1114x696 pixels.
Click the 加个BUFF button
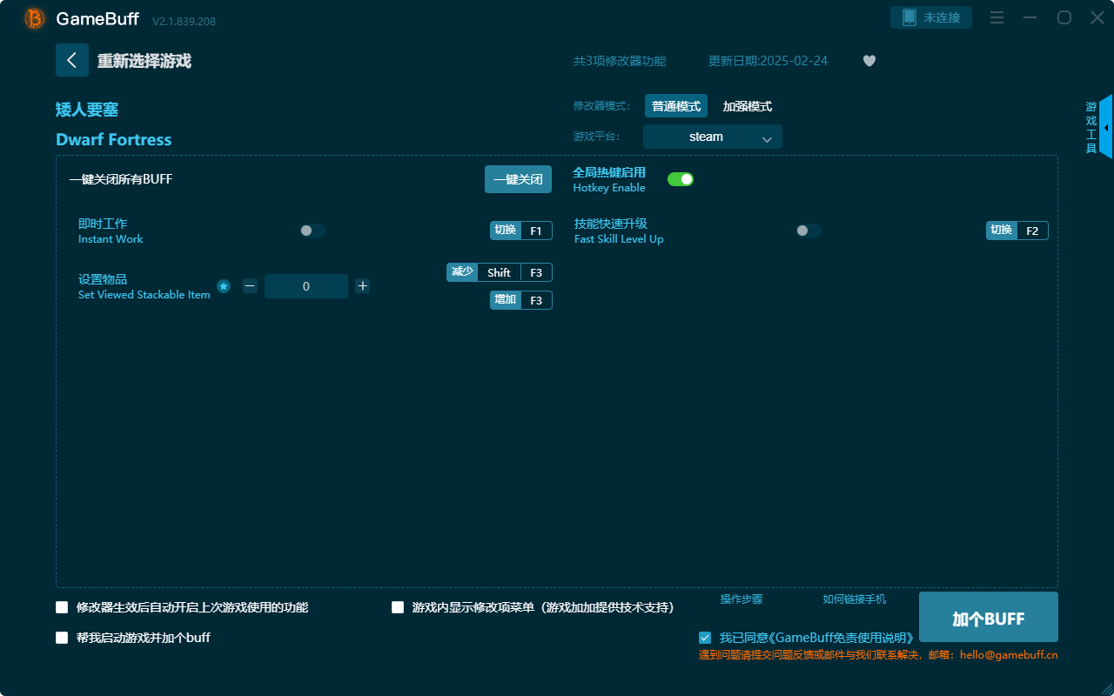[x=988, y=617]
